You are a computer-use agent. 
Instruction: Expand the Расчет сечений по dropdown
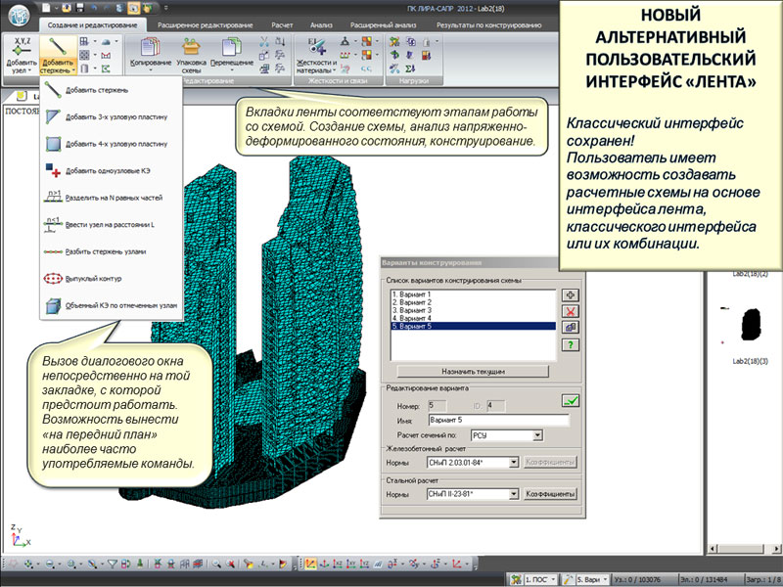[x=537, y=434]
